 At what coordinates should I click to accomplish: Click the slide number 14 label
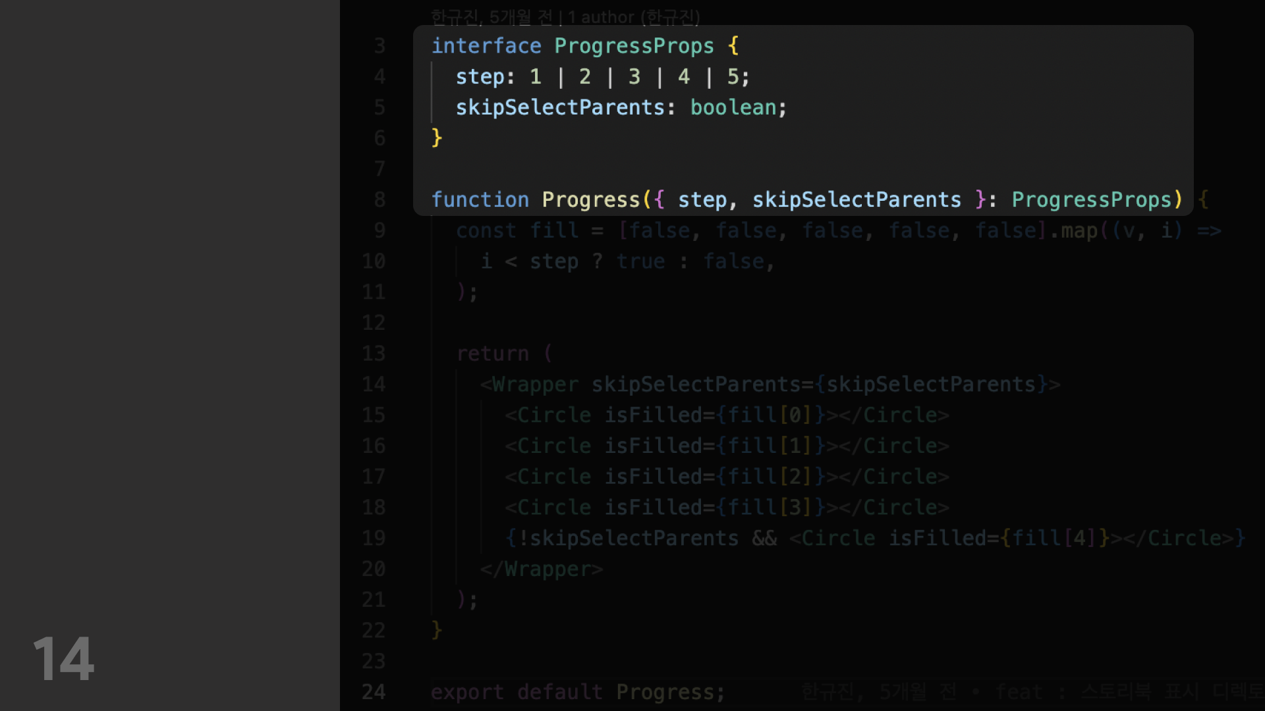[63, 658]
